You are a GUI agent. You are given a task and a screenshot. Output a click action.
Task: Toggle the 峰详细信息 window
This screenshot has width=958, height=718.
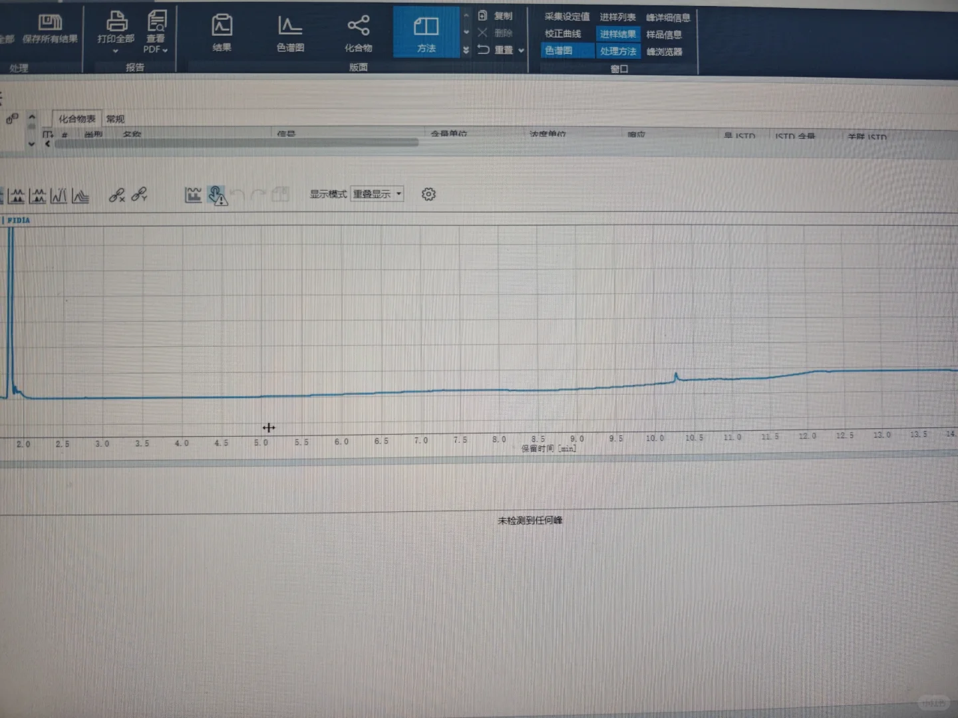click(668, 18)
